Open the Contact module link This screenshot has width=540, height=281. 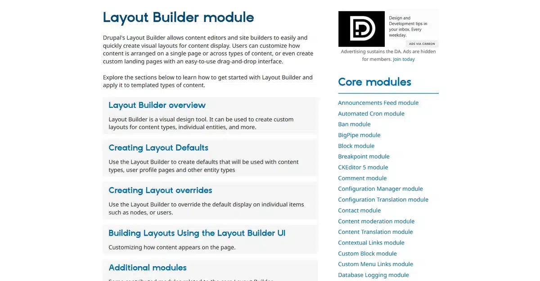(359, 210)
